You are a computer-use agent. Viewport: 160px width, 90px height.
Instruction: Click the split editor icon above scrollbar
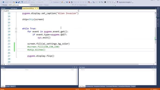[x=155, y=13]
